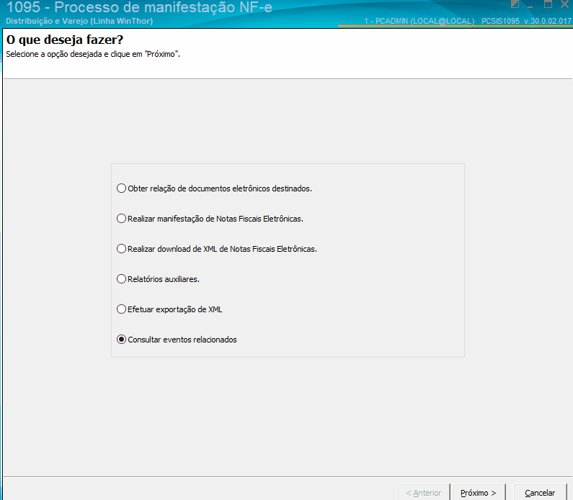Click the 'O que deseja fazer?' heading
This screenshot has width=573, height=500.
point(65,40)
